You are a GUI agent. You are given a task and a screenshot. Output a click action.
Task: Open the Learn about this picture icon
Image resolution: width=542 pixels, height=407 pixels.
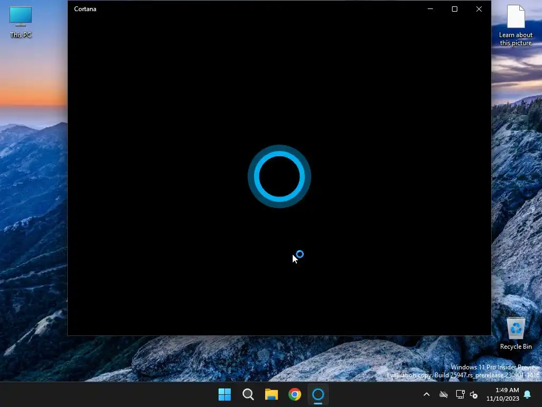[x=516, y=25]
